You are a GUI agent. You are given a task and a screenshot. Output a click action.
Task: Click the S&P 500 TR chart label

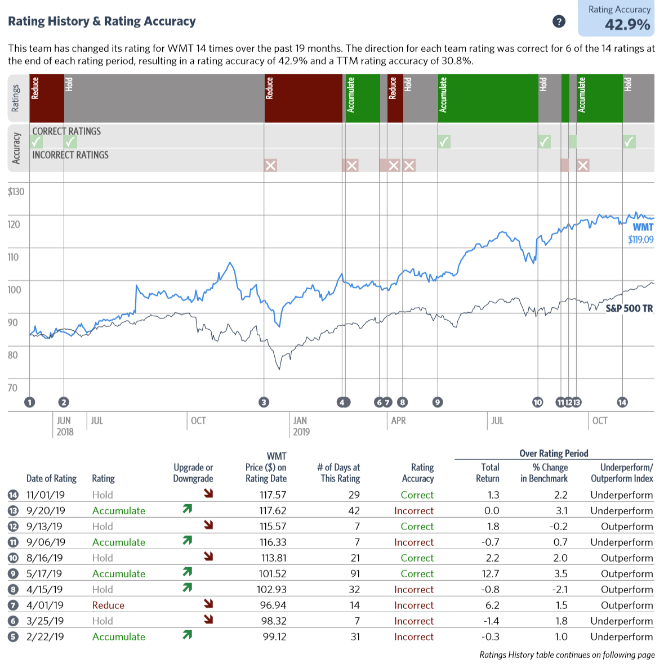(629, 308)
